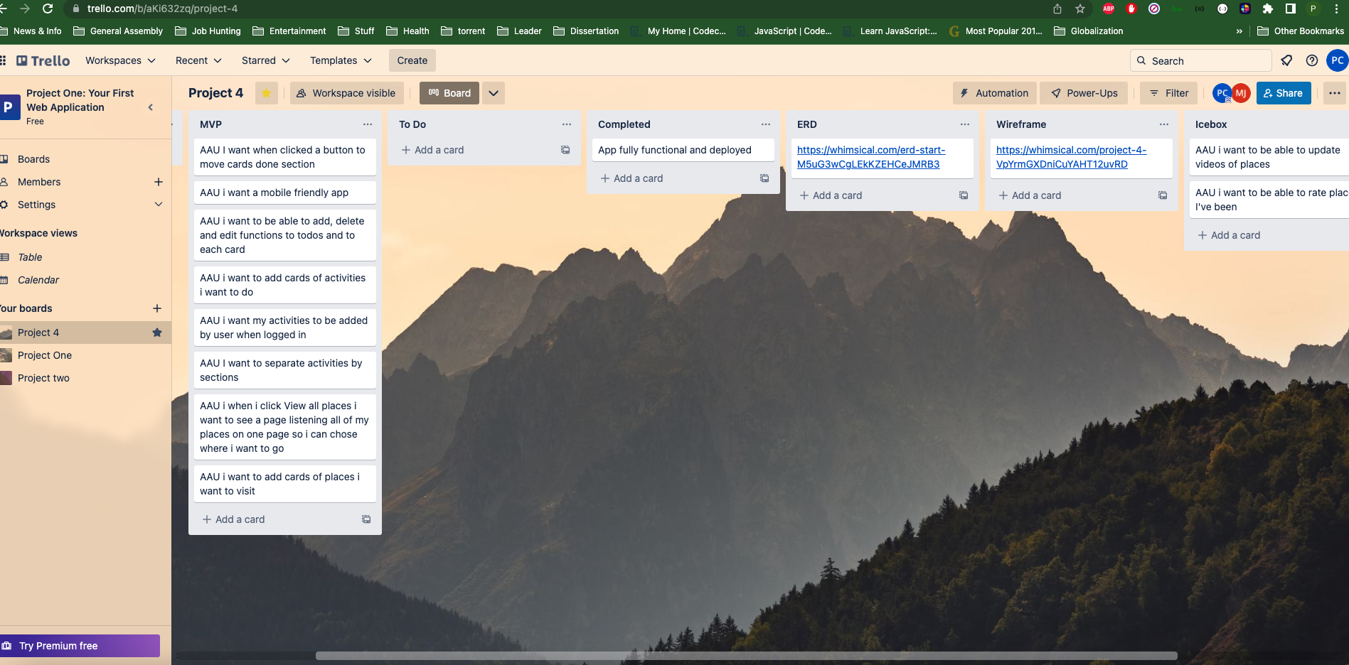Viewport: 1349px width, 665px height.
Task: Click Try Premium free
Action: (x=80, y=646)
